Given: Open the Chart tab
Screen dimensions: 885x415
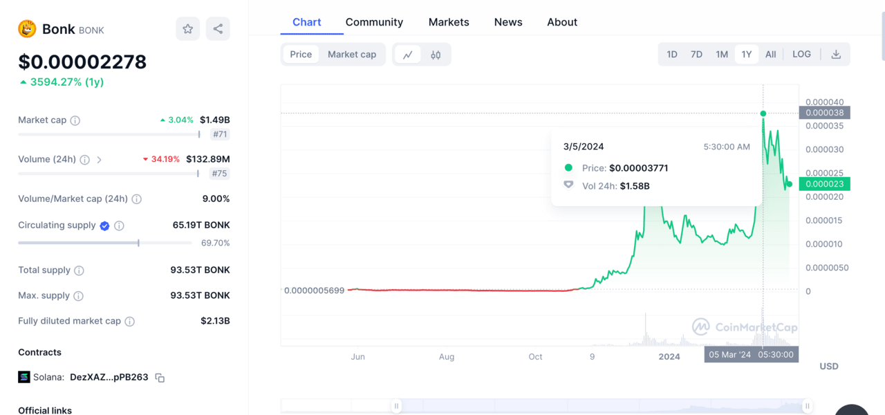Looking at the screenshot, I should point(307,22).
